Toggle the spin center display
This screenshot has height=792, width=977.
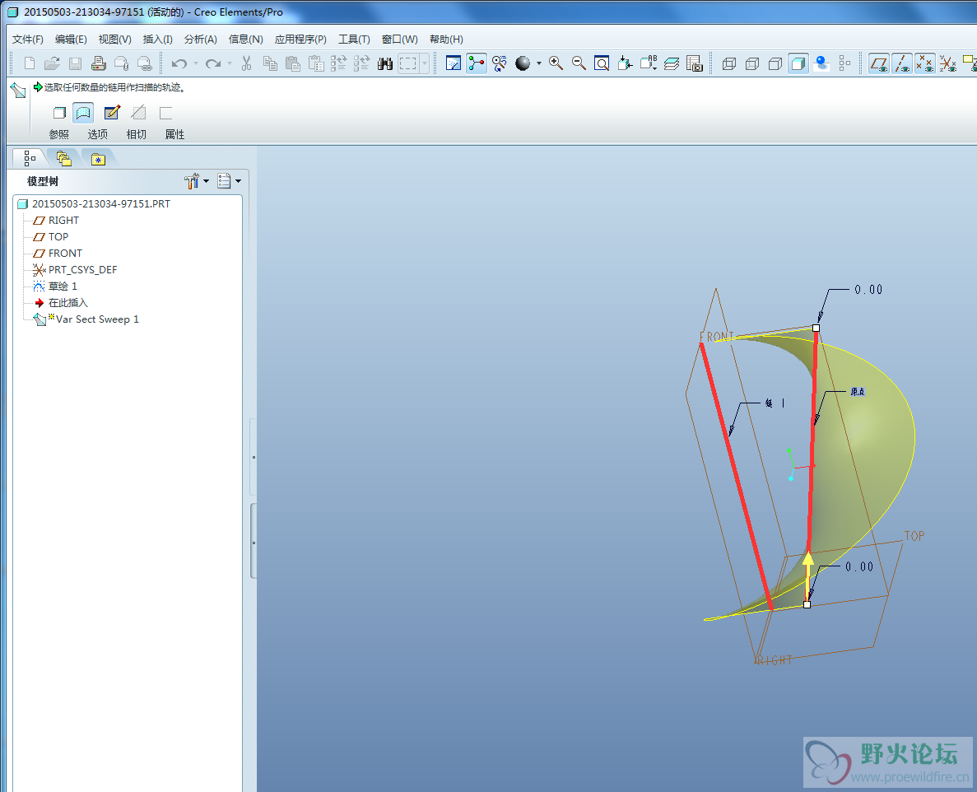(x=477, y=63)
